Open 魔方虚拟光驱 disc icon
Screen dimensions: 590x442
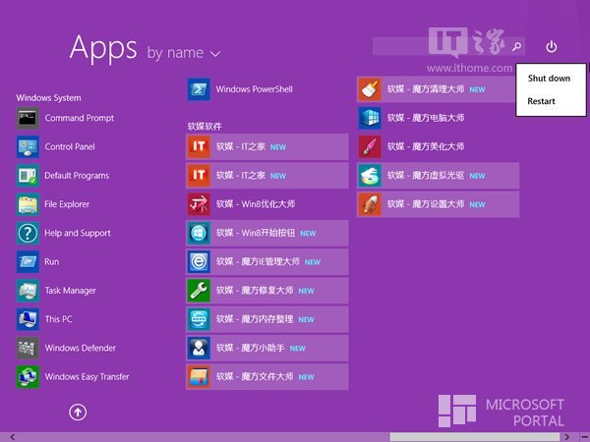point(370,176)
